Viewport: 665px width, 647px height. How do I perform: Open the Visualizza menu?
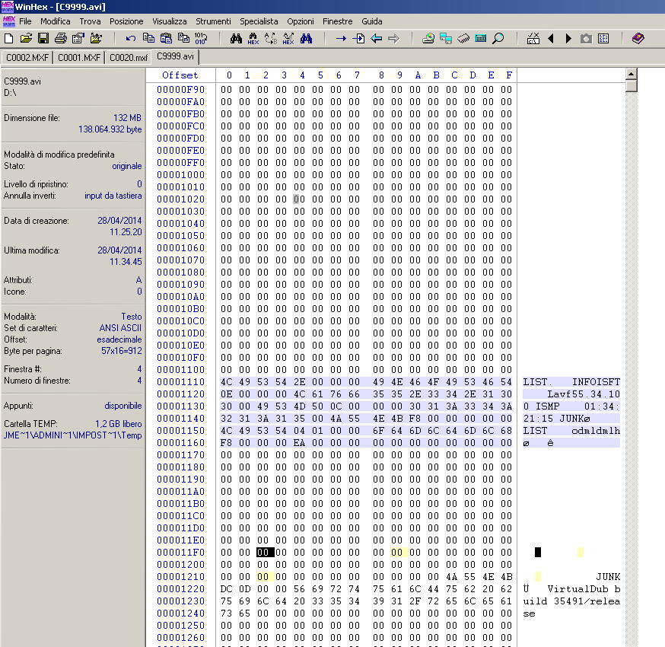click(169, 21)
